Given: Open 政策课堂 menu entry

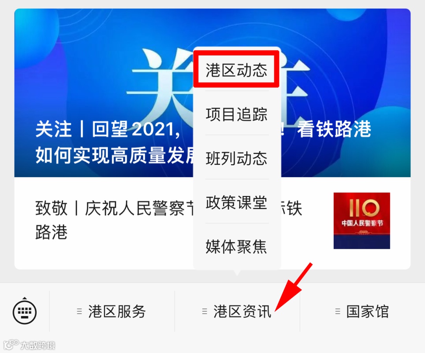Looking at the screenshot, I should (x=237, y=202).
